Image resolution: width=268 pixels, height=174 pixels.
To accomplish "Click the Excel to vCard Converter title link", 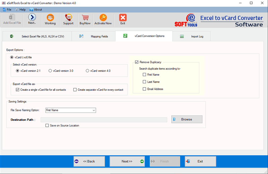I will pyautogui.click(x=231, y=18).
